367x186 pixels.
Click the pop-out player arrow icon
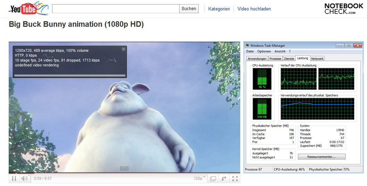pos(224,179)
